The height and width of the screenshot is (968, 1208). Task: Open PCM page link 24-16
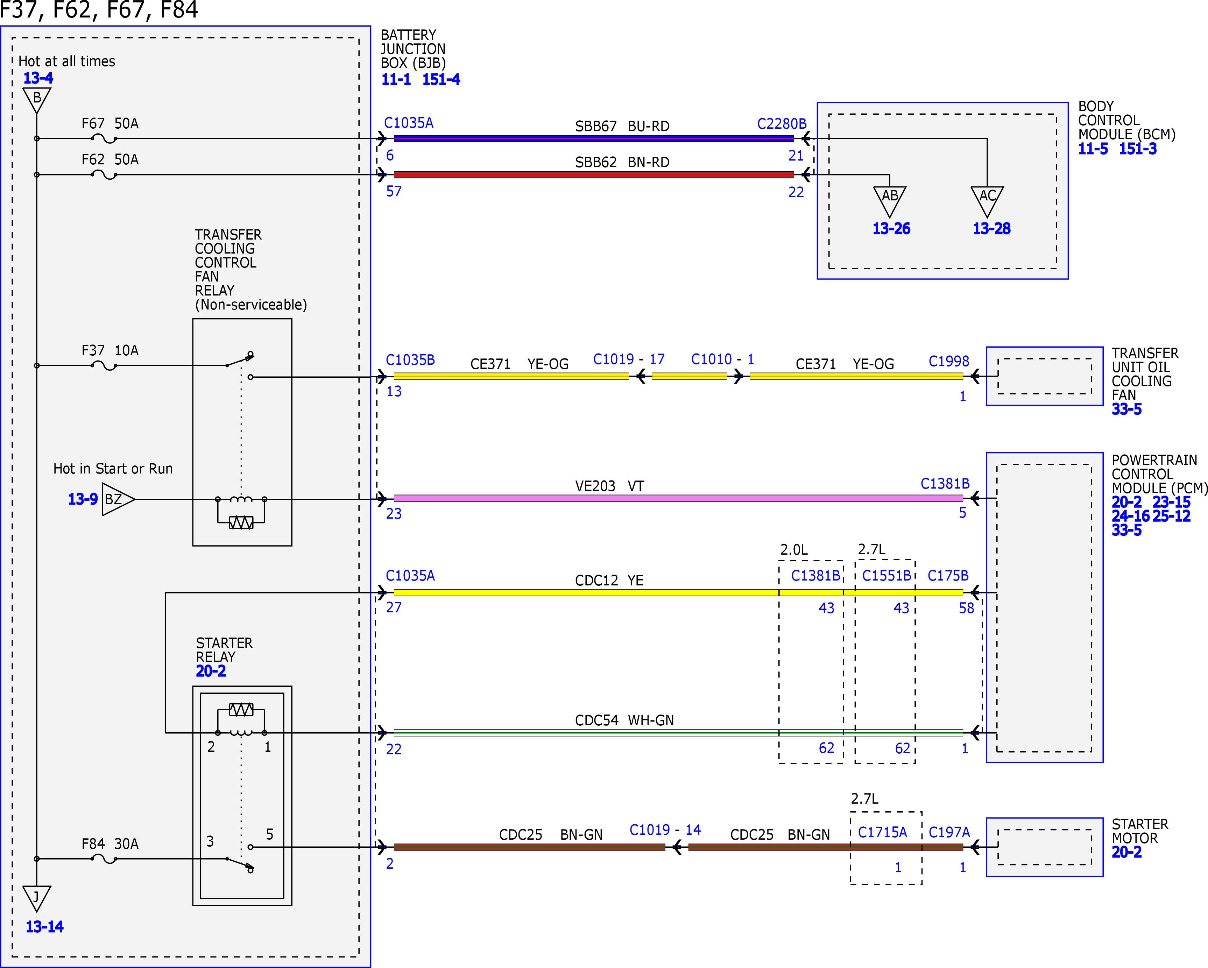1131,516
